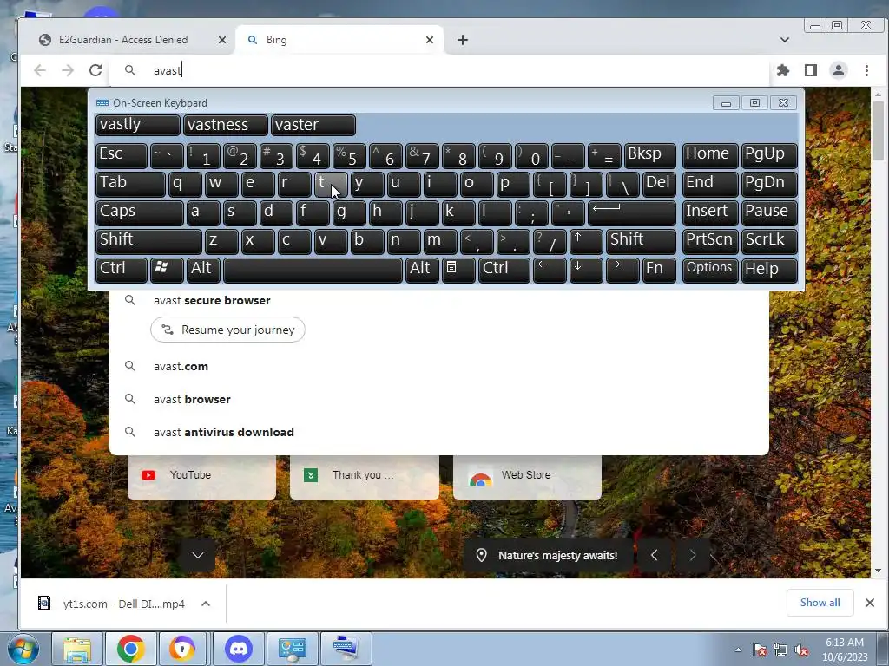Go to next Bing background image
889x666 pixels.
tap(692, 556)
